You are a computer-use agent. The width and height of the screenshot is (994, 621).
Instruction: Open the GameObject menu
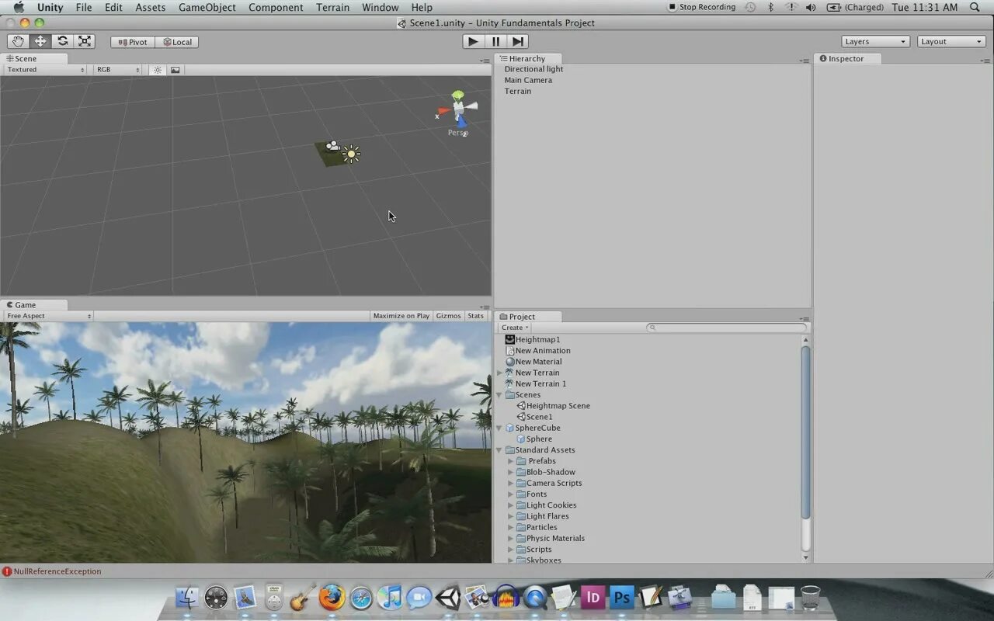pos(207,8)
